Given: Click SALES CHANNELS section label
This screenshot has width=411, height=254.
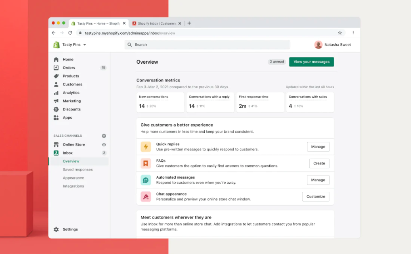Looking at the screenshot, I should (x=68, y=135).
